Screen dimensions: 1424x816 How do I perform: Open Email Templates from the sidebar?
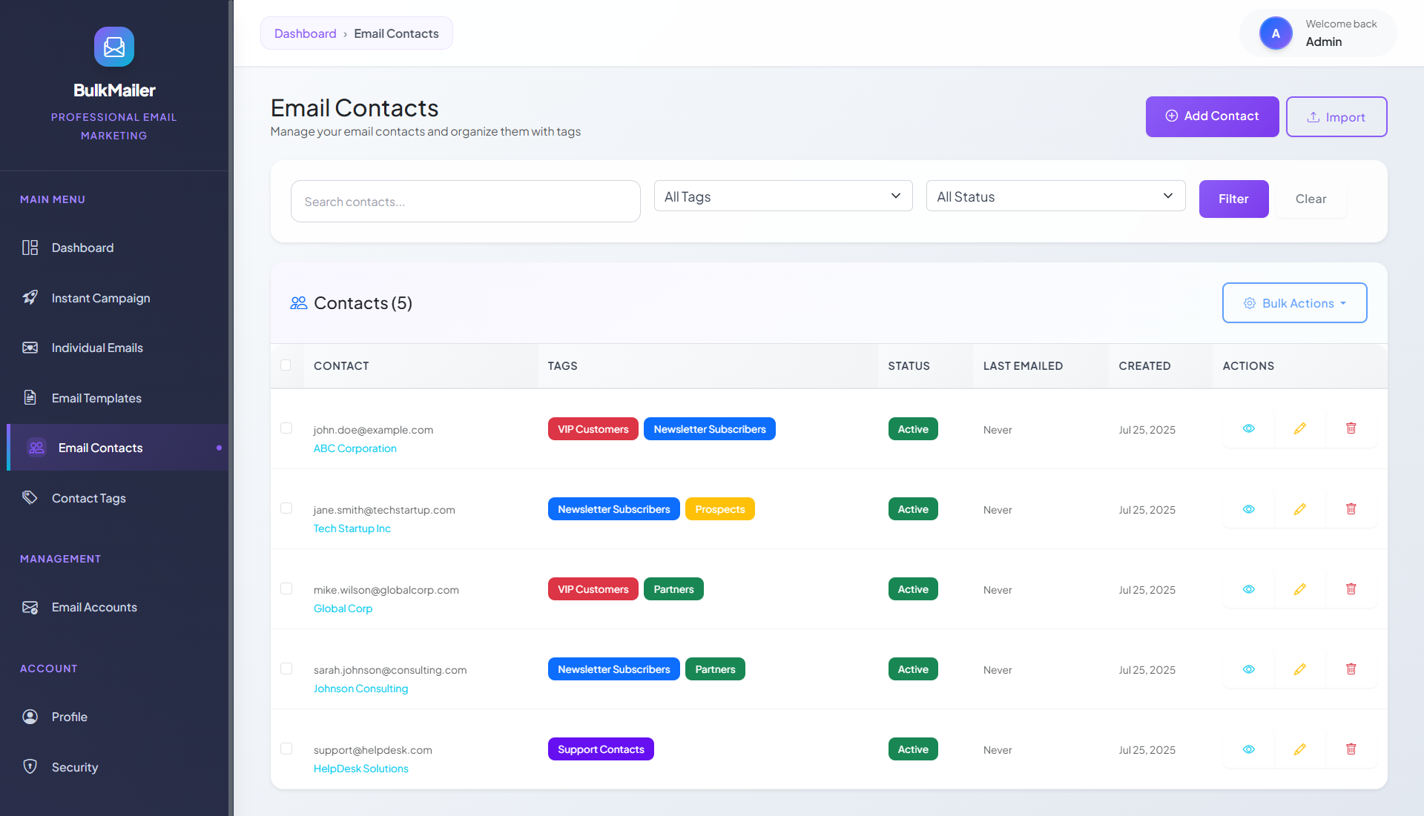pos(96,398)
